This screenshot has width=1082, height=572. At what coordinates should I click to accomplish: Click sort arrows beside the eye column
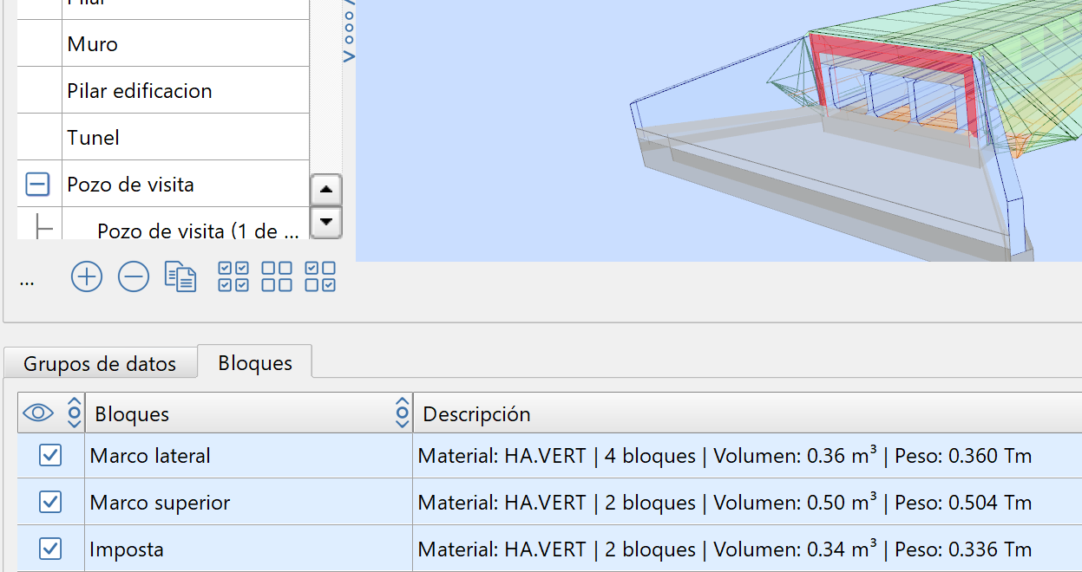point(75,413)
